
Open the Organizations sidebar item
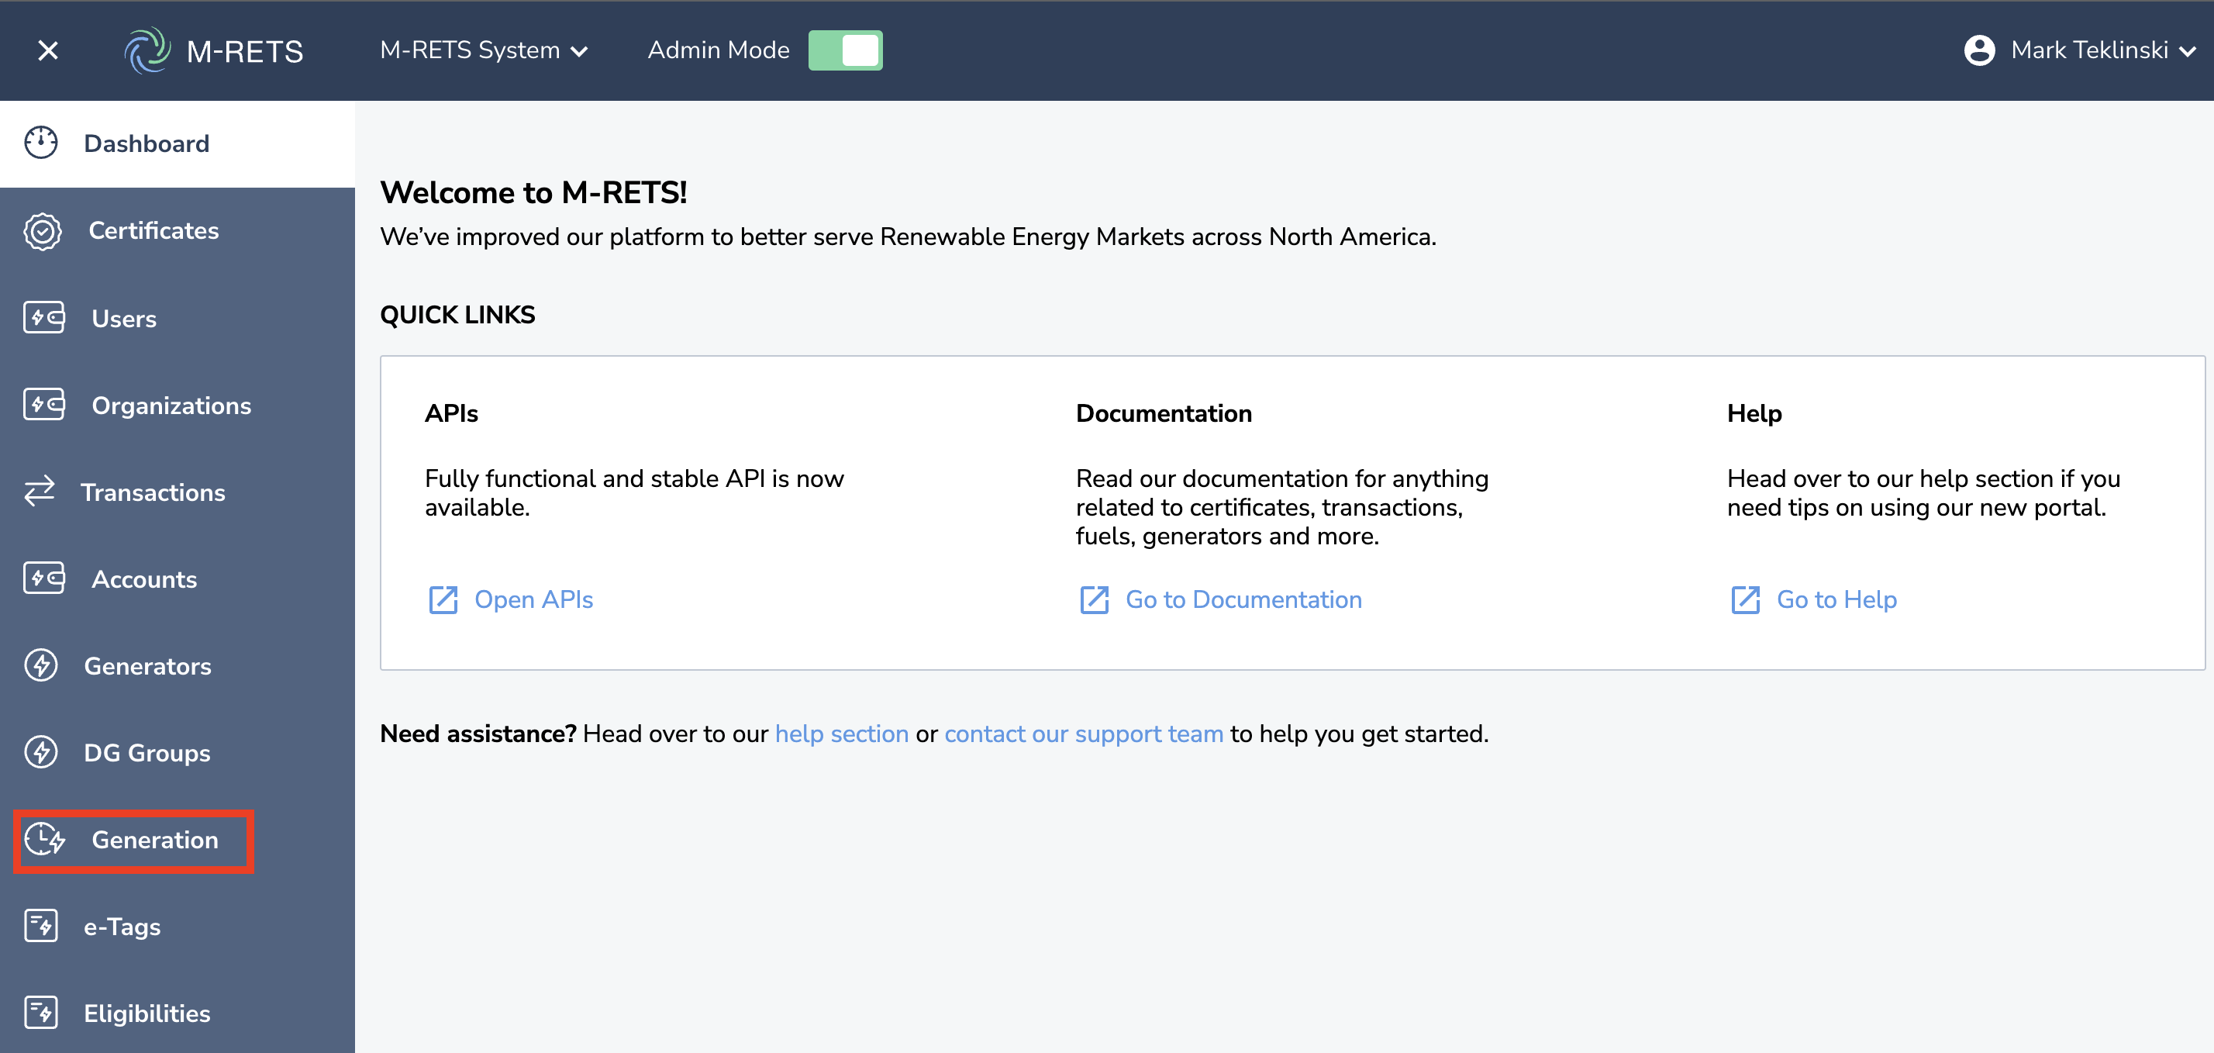click(x=171, y=406)
